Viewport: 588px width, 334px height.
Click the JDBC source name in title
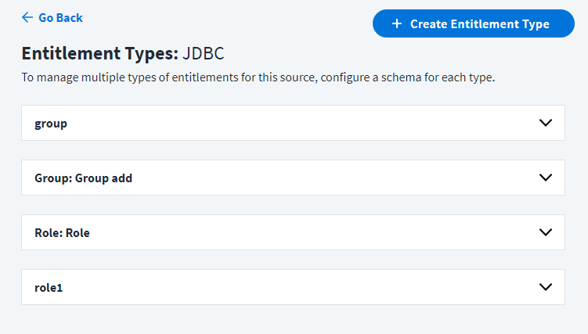click(x=204, y=53)
